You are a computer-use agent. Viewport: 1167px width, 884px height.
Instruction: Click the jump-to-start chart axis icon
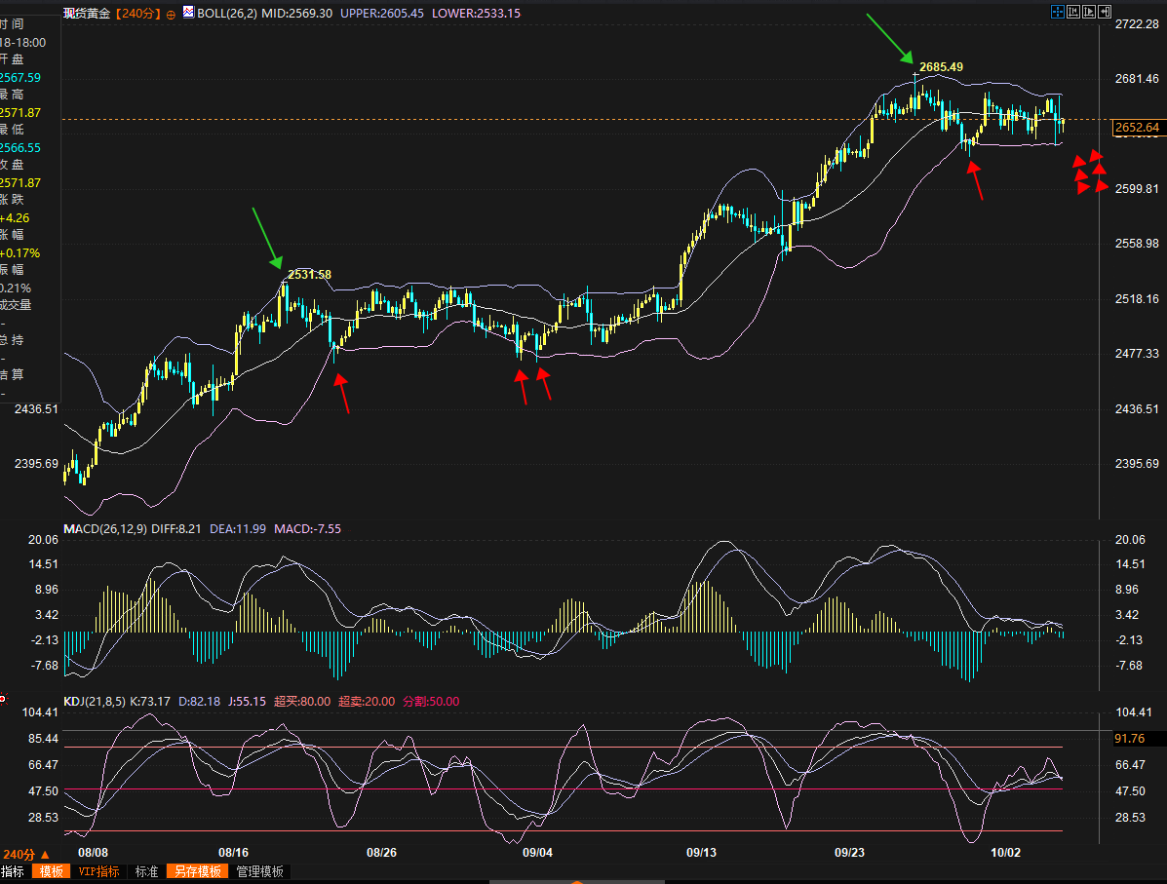coord(1072,13)
